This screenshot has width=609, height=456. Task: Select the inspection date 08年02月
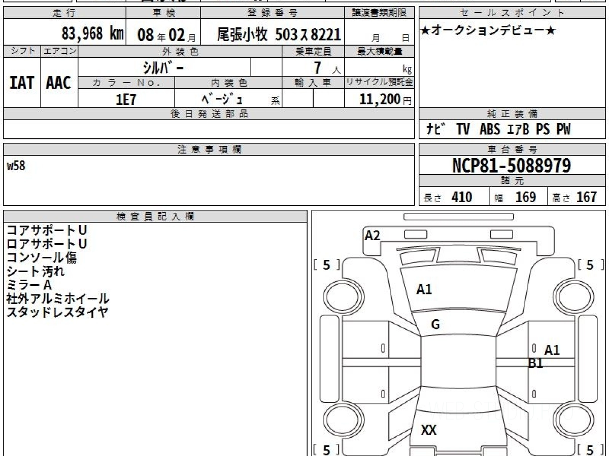click(166, 34)
